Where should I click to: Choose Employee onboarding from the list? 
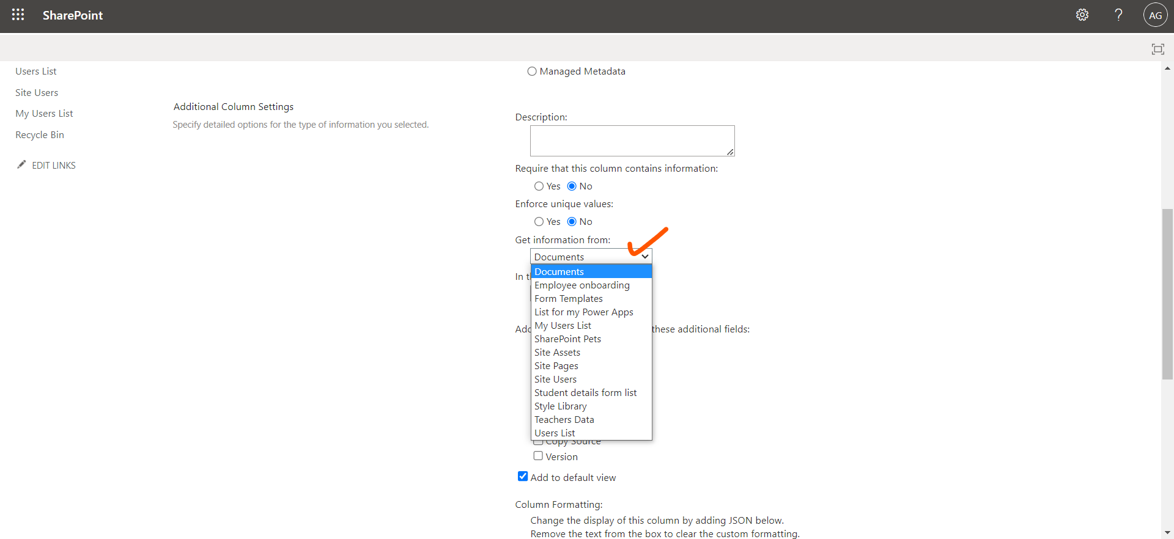[581, 285]
